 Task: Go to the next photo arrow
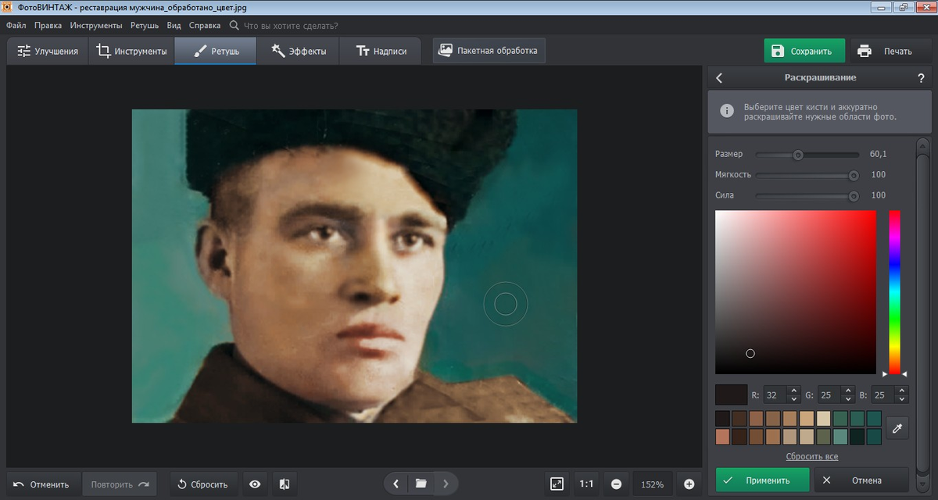[446, 484]
